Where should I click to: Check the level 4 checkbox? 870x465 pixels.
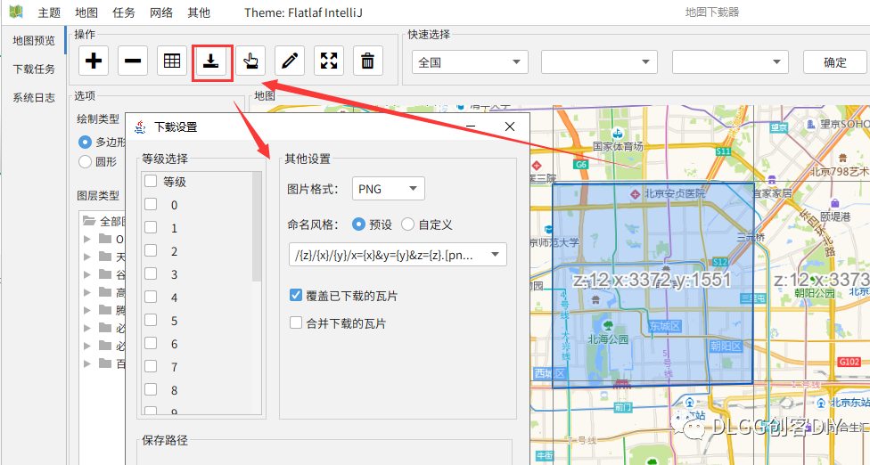pos(151,297)
